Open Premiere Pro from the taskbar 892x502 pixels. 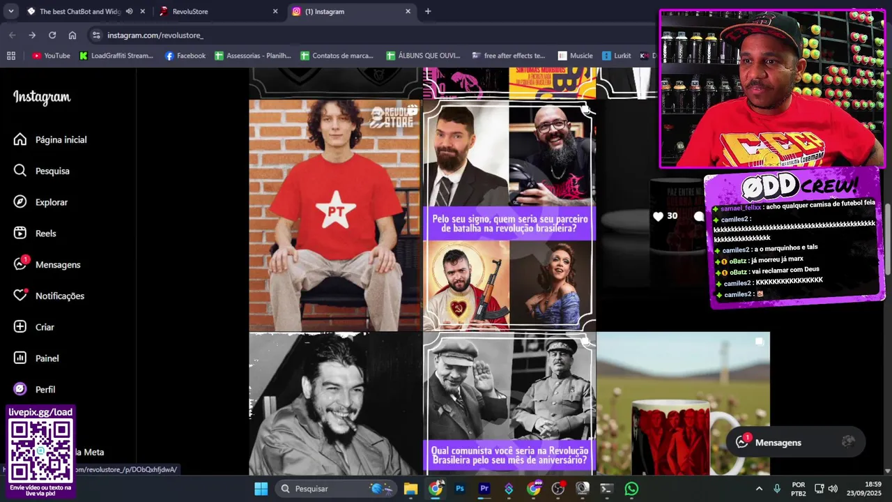(484, 489)
